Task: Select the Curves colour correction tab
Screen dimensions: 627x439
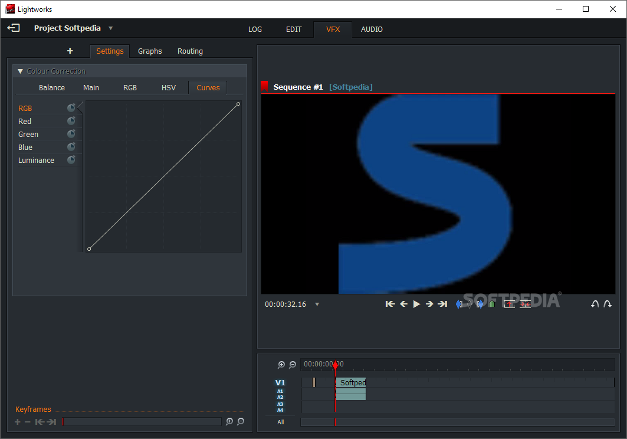Action: pyautogui.click(x=208, y=88)
